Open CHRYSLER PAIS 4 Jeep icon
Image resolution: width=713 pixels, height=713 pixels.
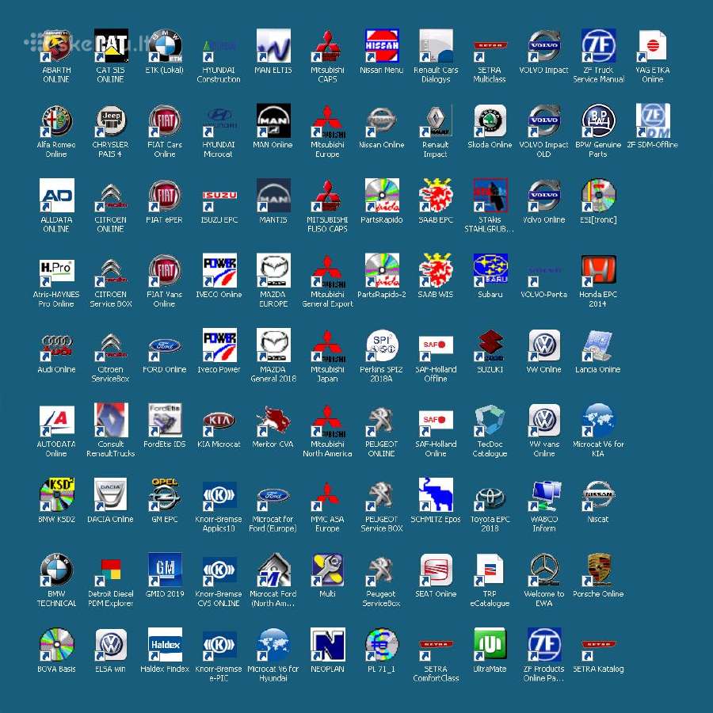[110, 120]
